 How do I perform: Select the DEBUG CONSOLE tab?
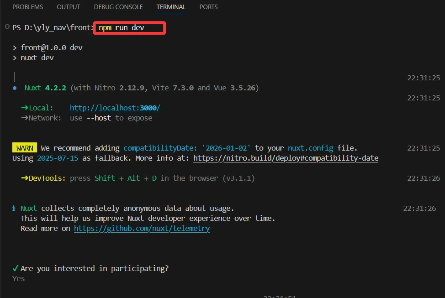click(x=118, y=7)
